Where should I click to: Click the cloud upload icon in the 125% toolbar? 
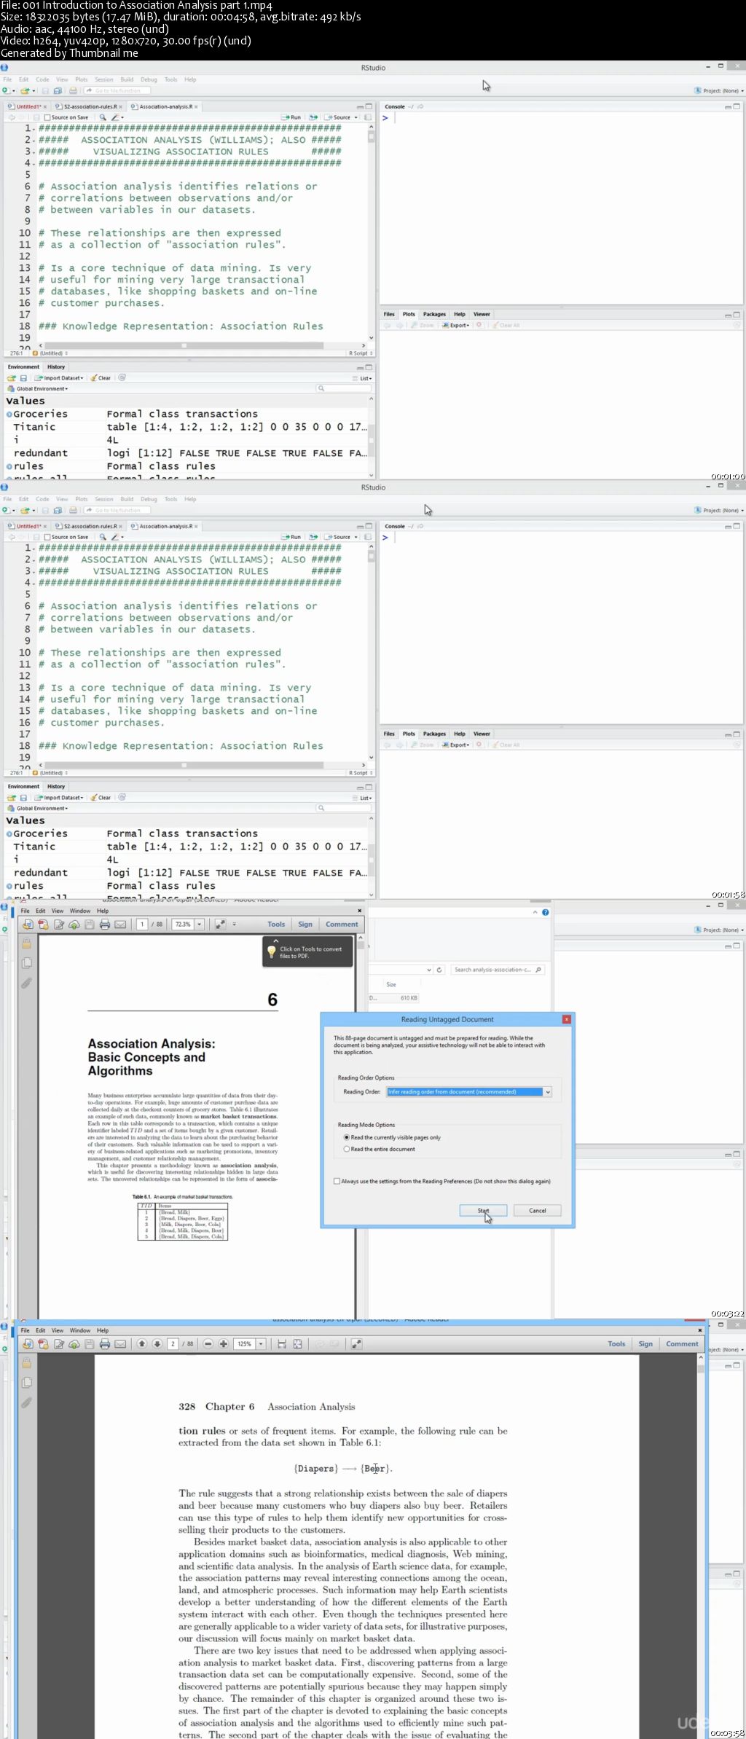pyautogui.click(x=74, y=1343)
